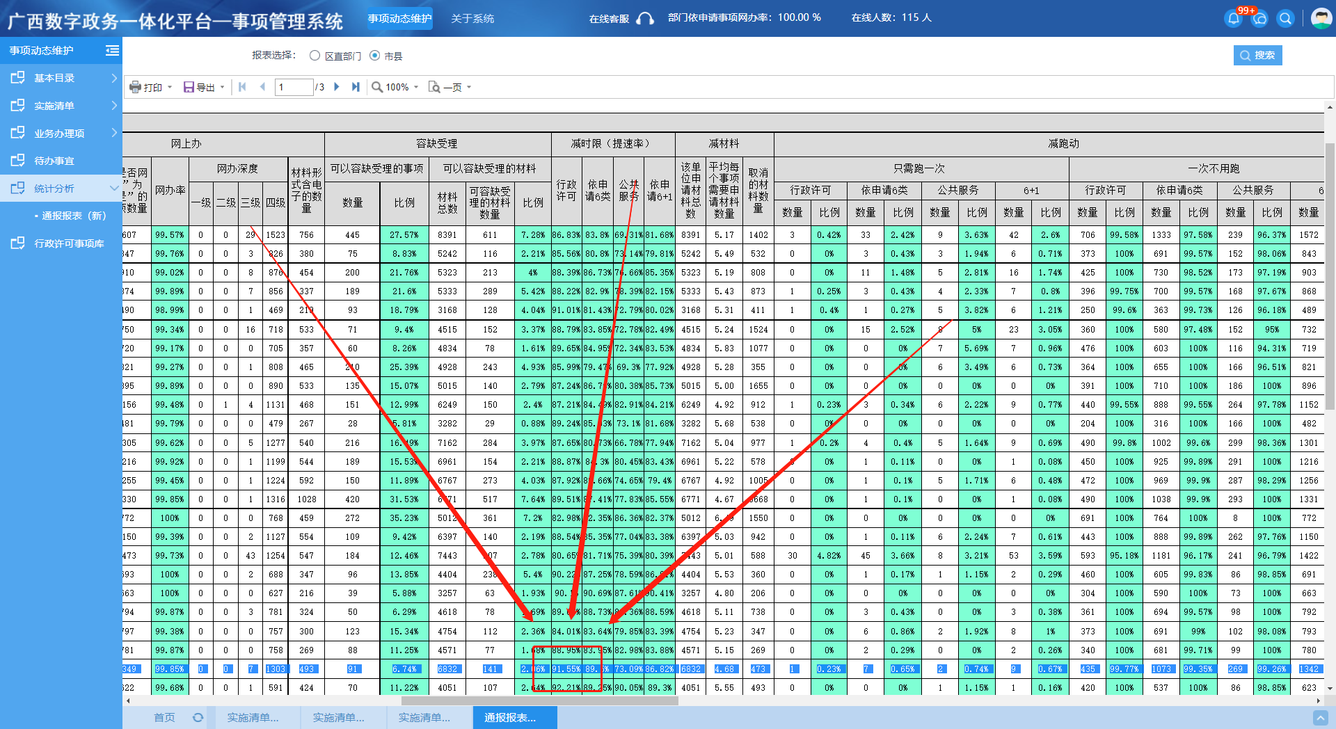Click the page number input field
1336x729 pixels.
coord(294,87)
